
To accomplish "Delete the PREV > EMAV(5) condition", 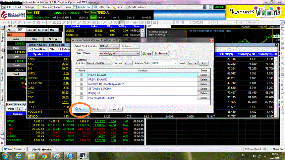I will 204,75.
